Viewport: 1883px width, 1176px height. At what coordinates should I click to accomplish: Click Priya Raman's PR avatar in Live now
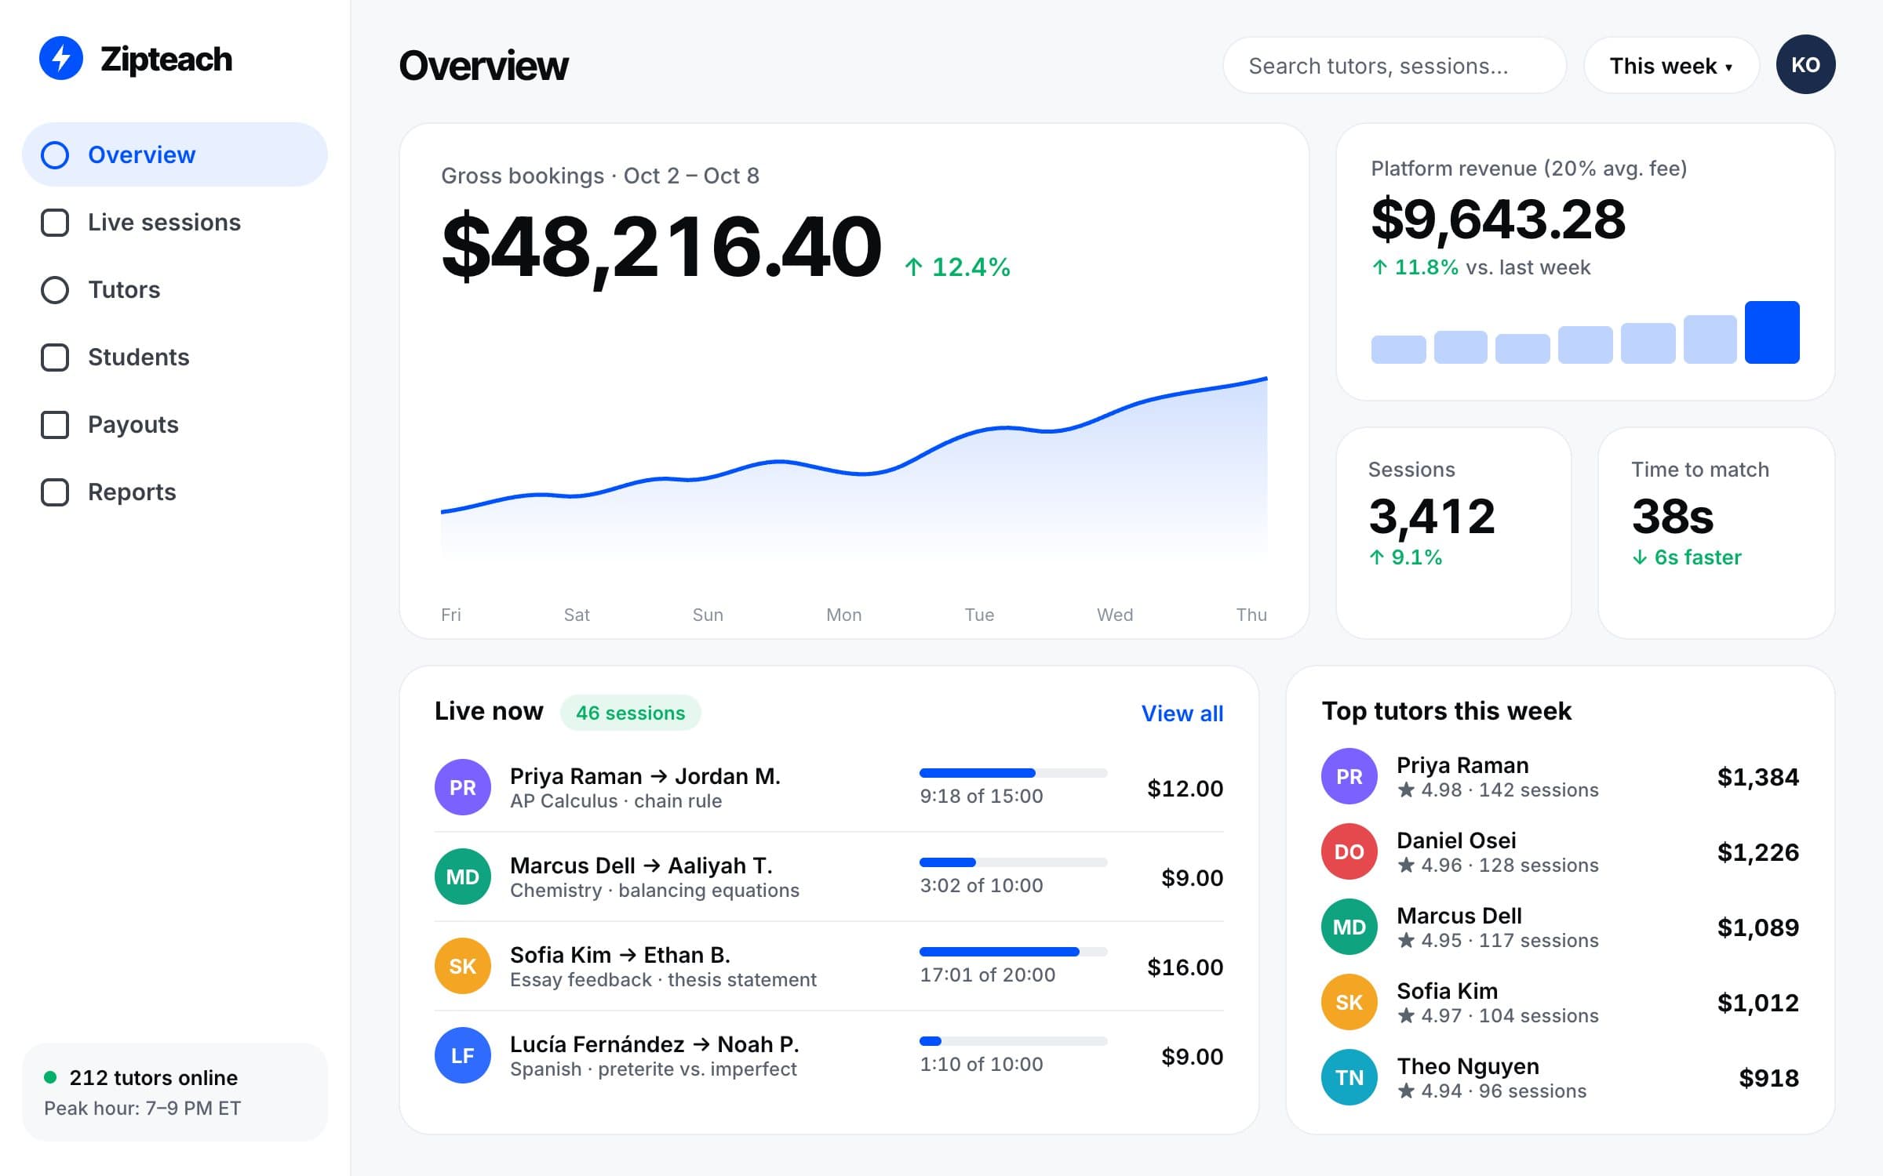point(463,787)
